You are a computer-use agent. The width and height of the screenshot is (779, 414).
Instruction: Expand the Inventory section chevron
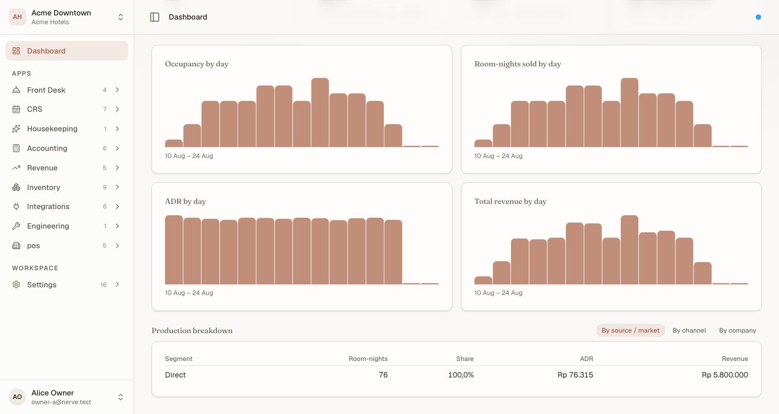point(117,187)
